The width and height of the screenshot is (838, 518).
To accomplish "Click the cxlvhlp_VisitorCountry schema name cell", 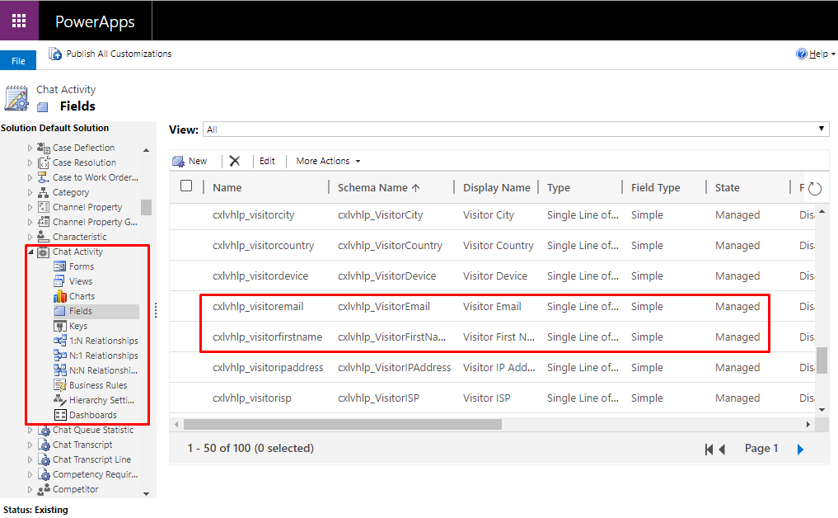I will point(390,246).
